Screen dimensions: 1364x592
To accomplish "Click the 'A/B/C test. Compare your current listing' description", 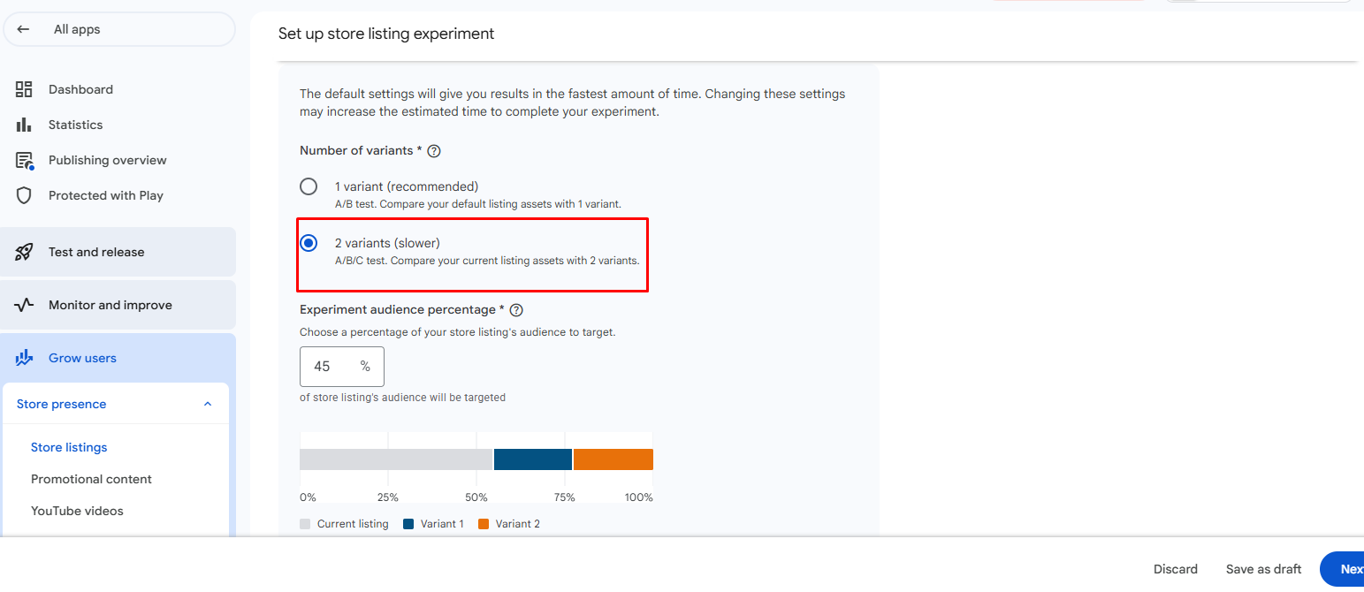I will [x=486, y=261].
